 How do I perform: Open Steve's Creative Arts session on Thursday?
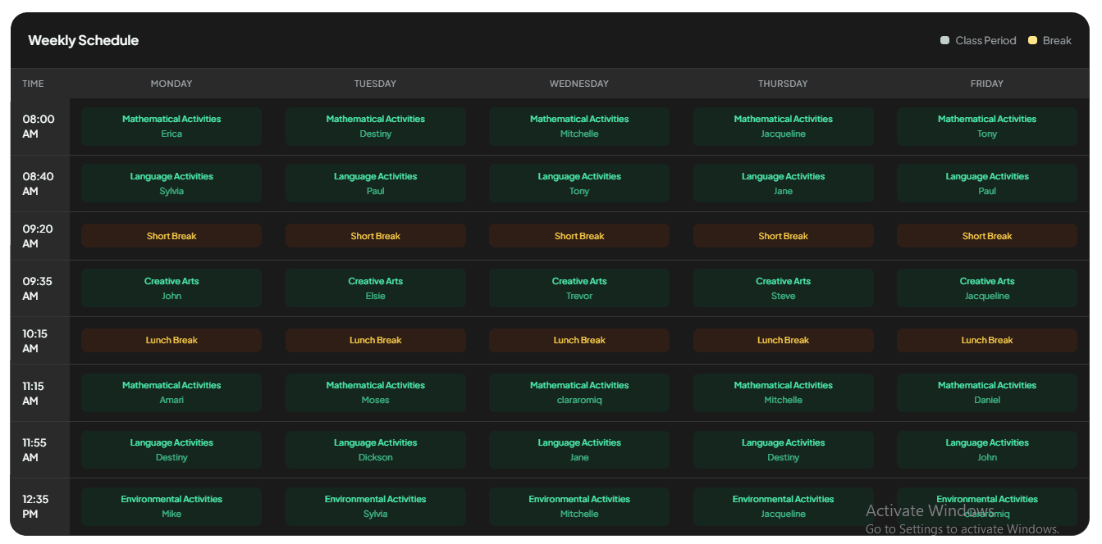pos(783,288)
